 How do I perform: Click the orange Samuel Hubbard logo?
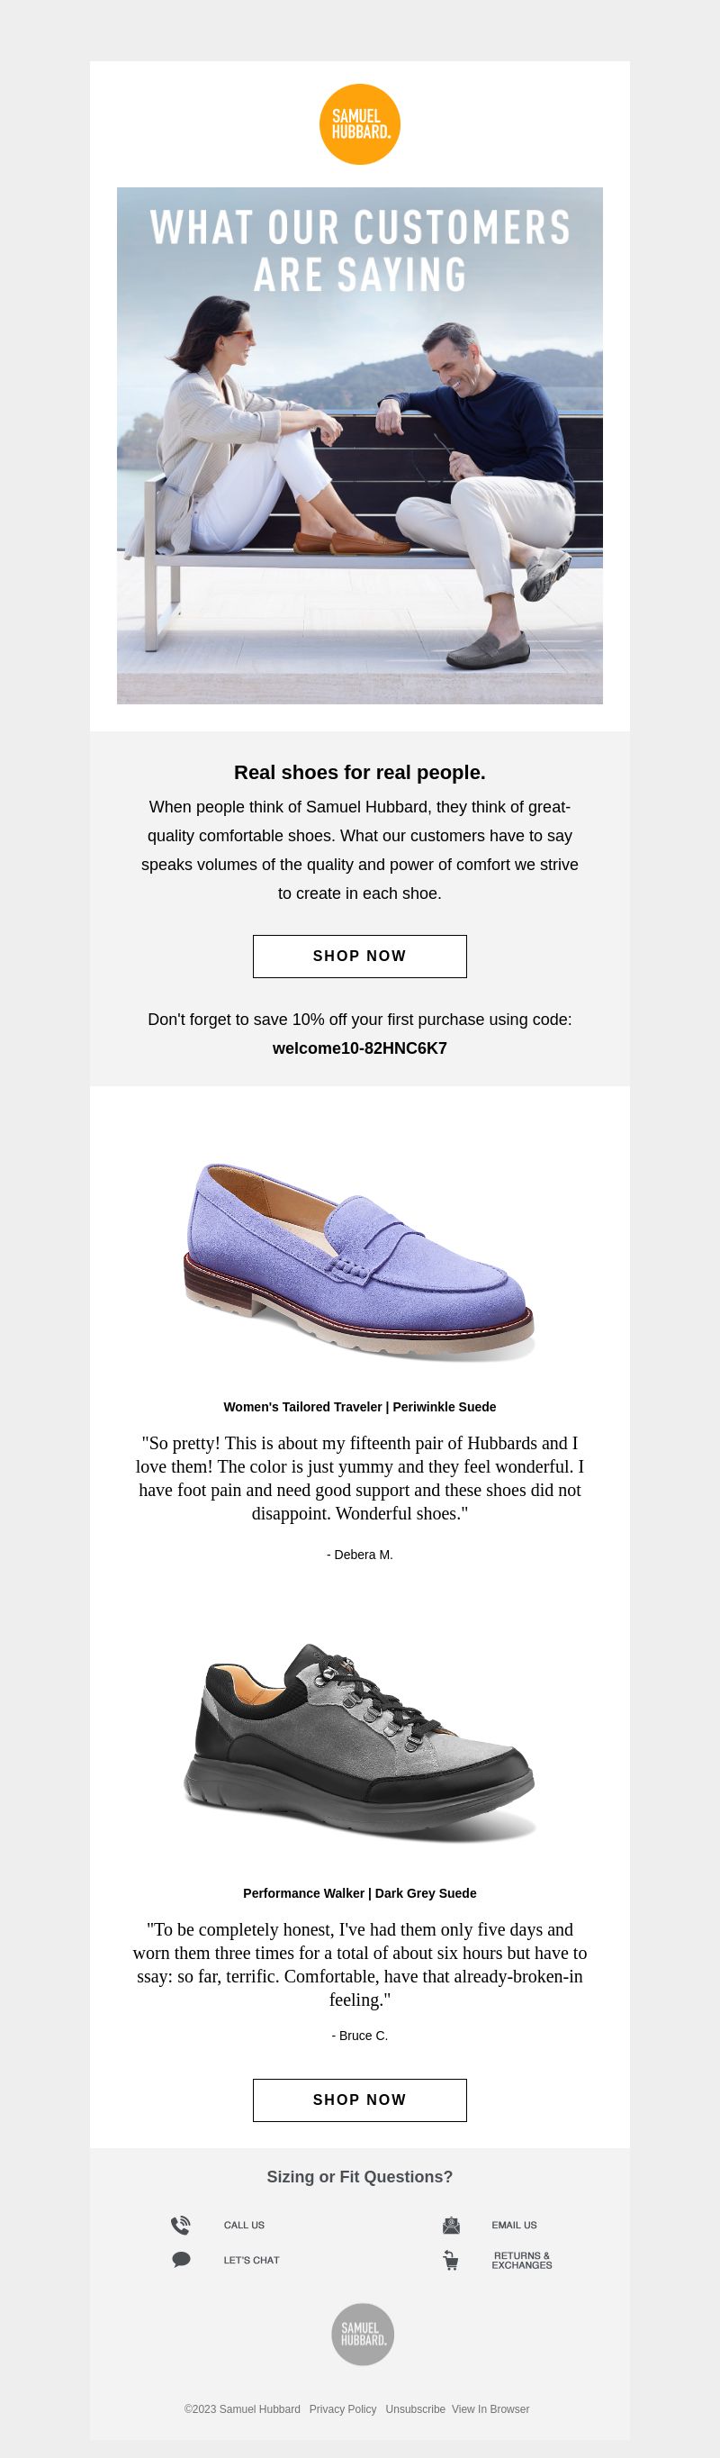[359, 125]
